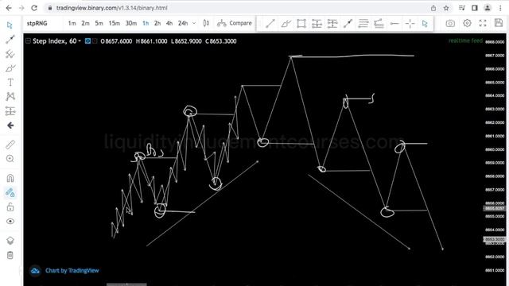Open chart settings gear icon
Viewport: 509px width, 286px height.
coord(467,23)
